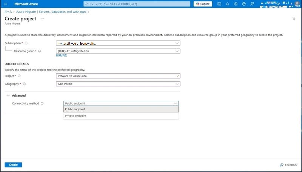Show info tooltip for Connectivity method
Viewport: 302px width, 172px height.
coord(42,103)
